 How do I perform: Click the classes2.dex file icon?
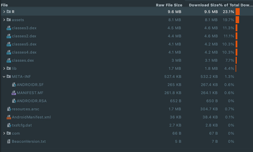pos(9,36)
